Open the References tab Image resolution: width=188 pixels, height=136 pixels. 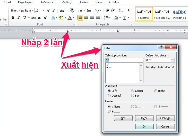click(x=47, y=2)
